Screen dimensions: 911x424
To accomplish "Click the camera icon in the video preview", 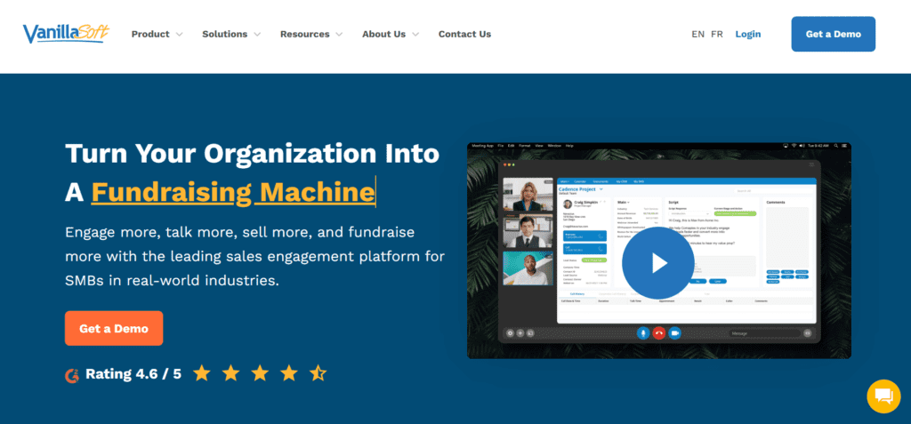I will pos(674,332).
